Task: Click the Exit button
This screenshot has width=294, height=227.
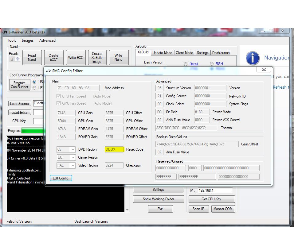Action: tap(160, 209)
